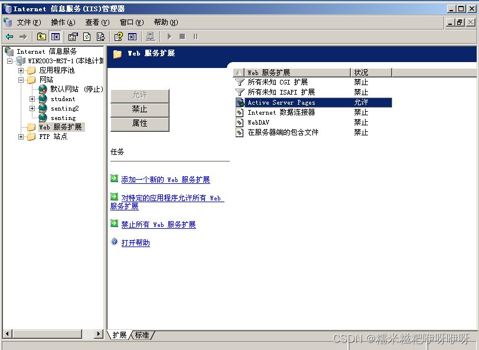Viewport: 479px width, 350px height.
Task: Click the tree pane horizontal scrollbar thumb
Action: click(47, 334)
